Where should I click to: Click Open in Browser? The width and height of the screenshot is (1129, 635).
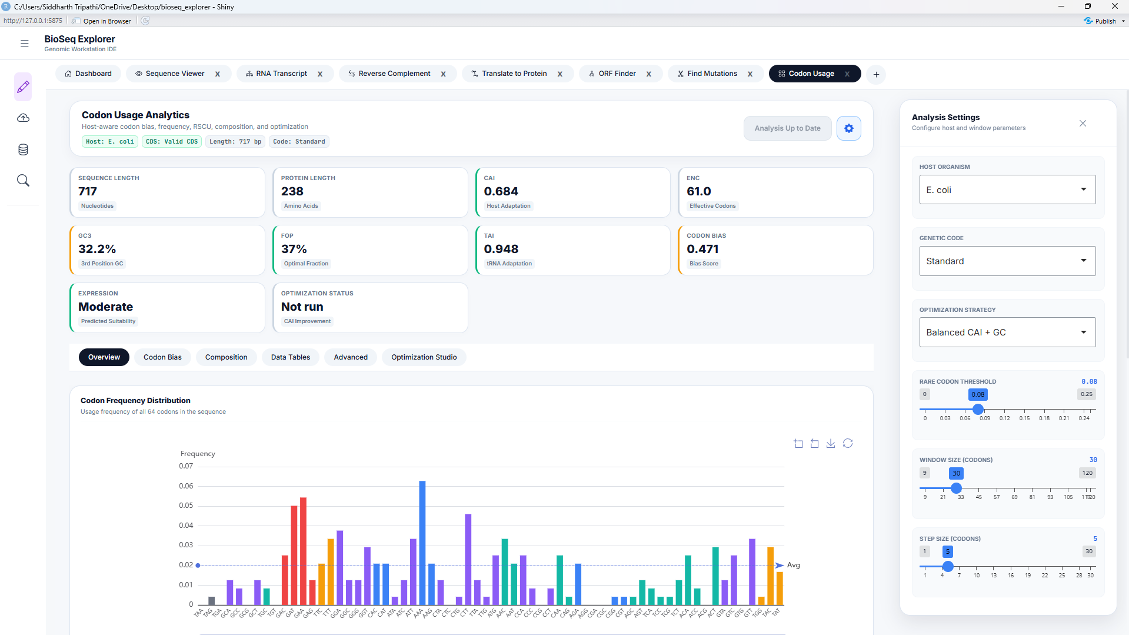(102, 21)
